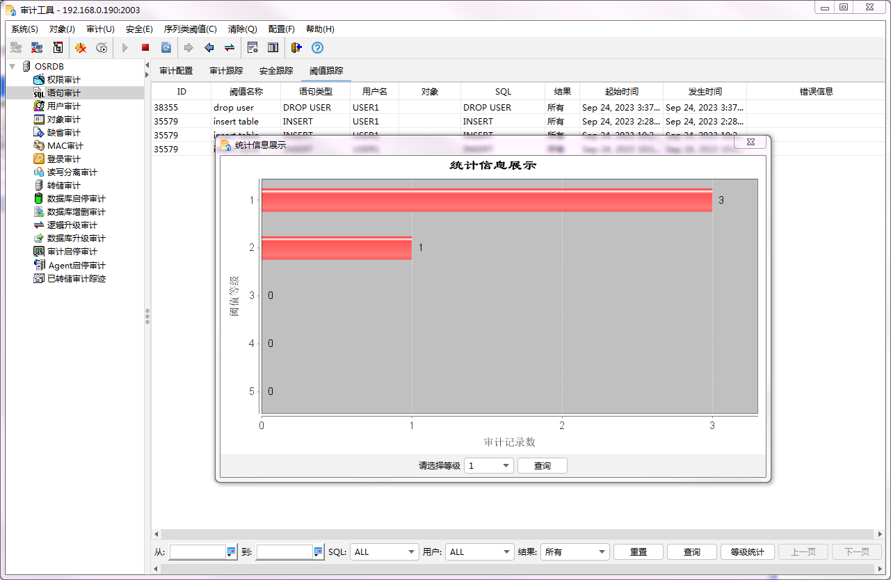Click the disconnect server icon with red X
This screenshot has width=891, height=580.
click(x=36, y=48)
